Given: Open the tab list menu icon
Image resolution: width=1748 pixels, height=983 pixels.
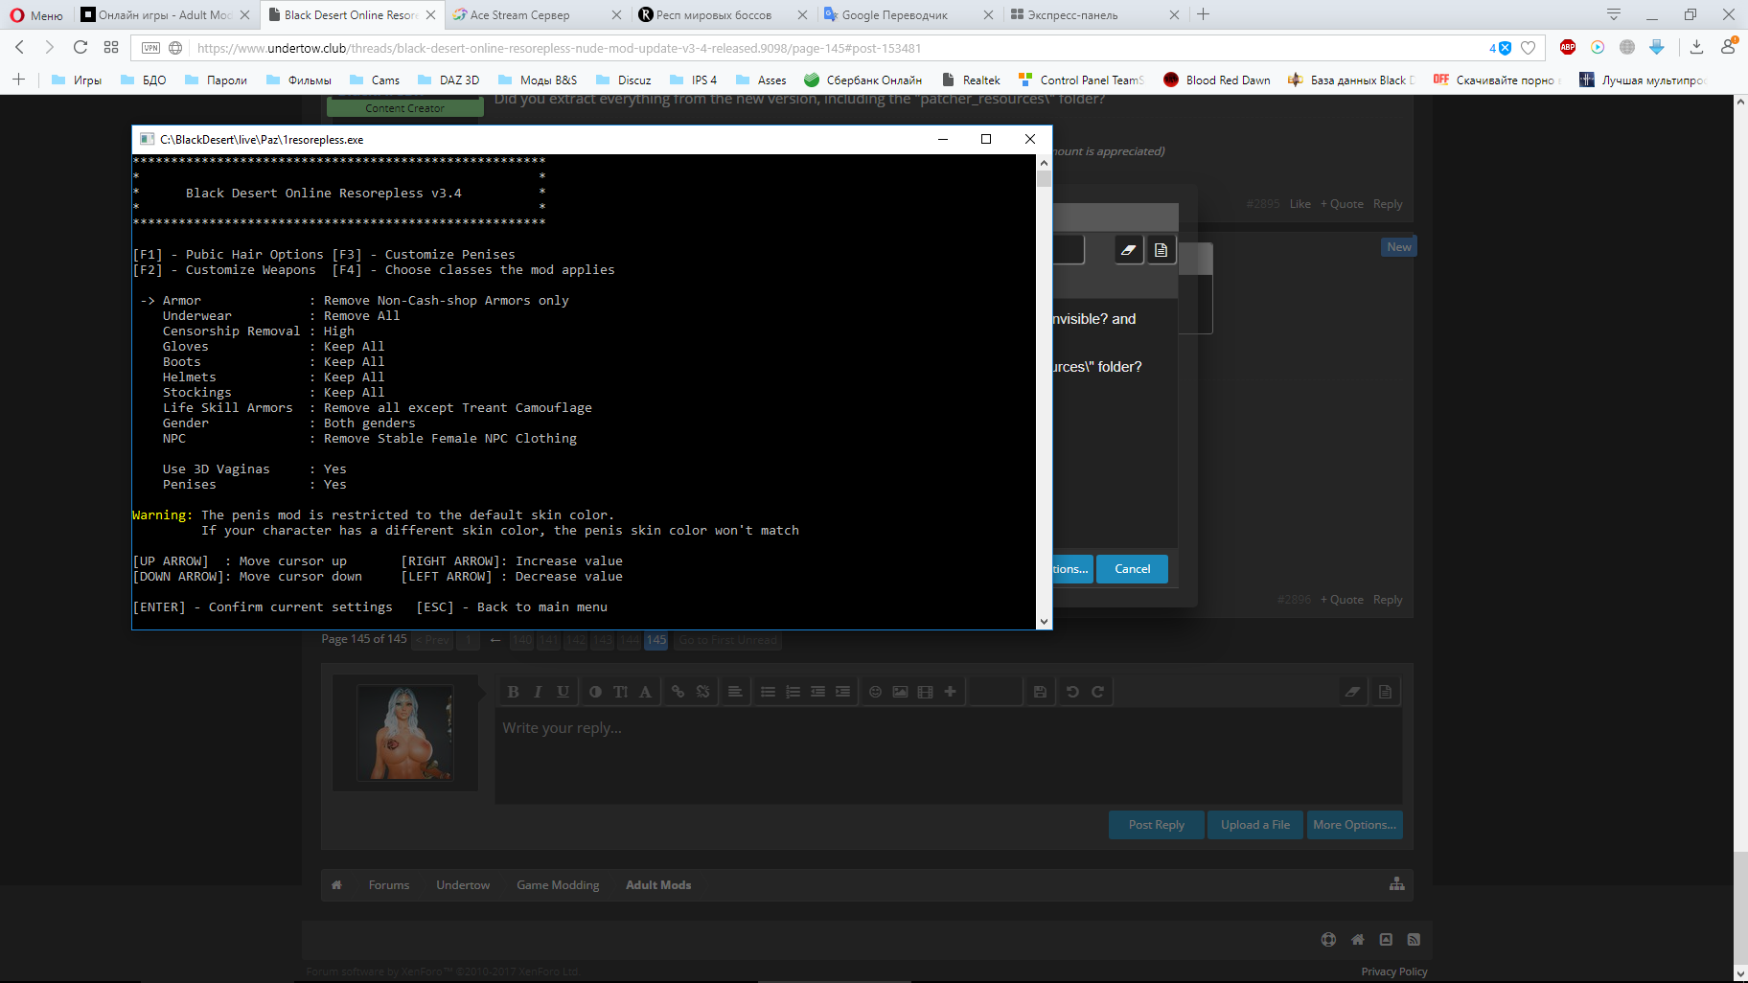Looking at the screenshot, I should 1614,14.
